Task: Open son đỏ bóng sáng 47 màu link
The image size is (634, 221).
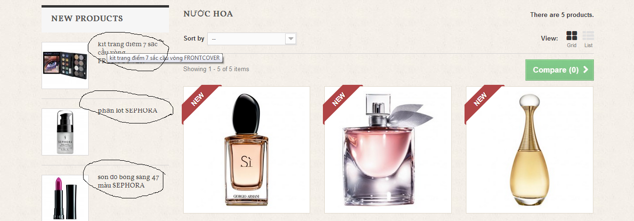Action: click(x=128, y=181)
